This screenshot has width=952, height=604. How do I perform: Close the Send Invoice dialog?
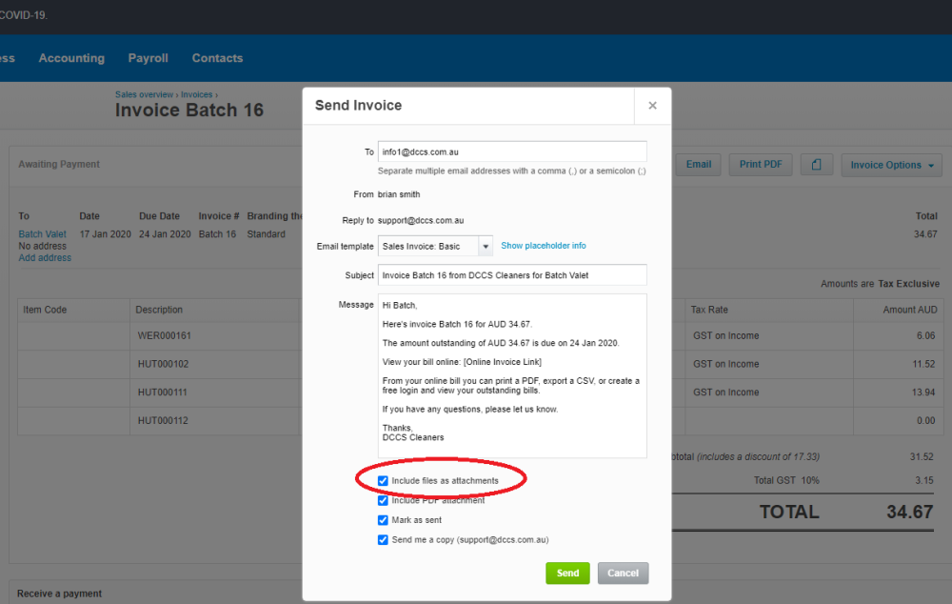pyautogui.click(x=652, y=106)
